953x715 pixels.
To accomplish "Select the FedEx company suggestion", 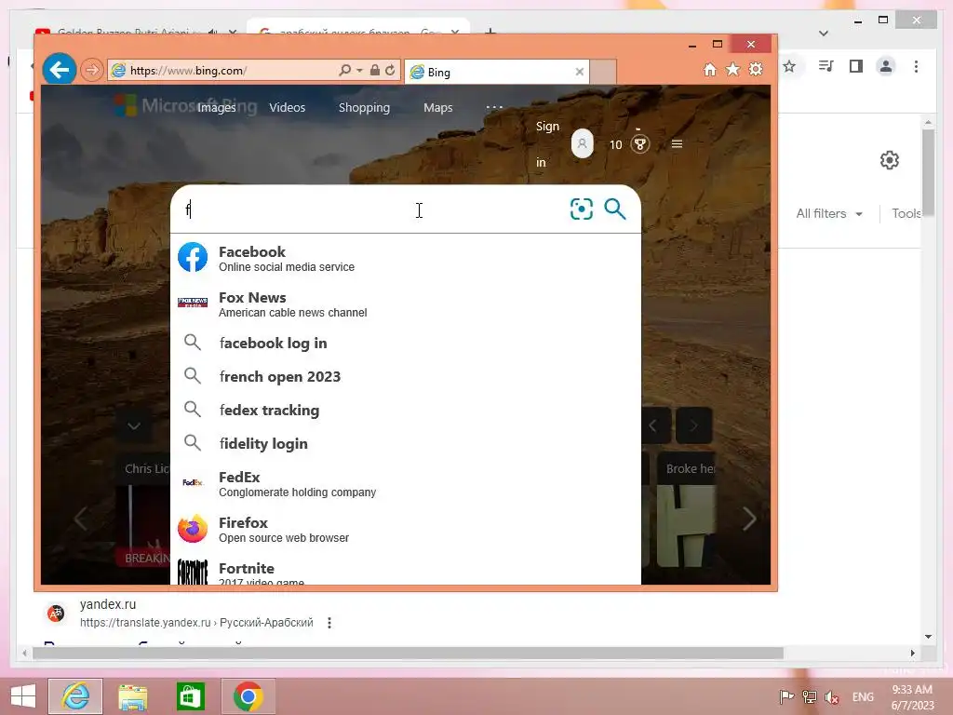I will 406,483.
